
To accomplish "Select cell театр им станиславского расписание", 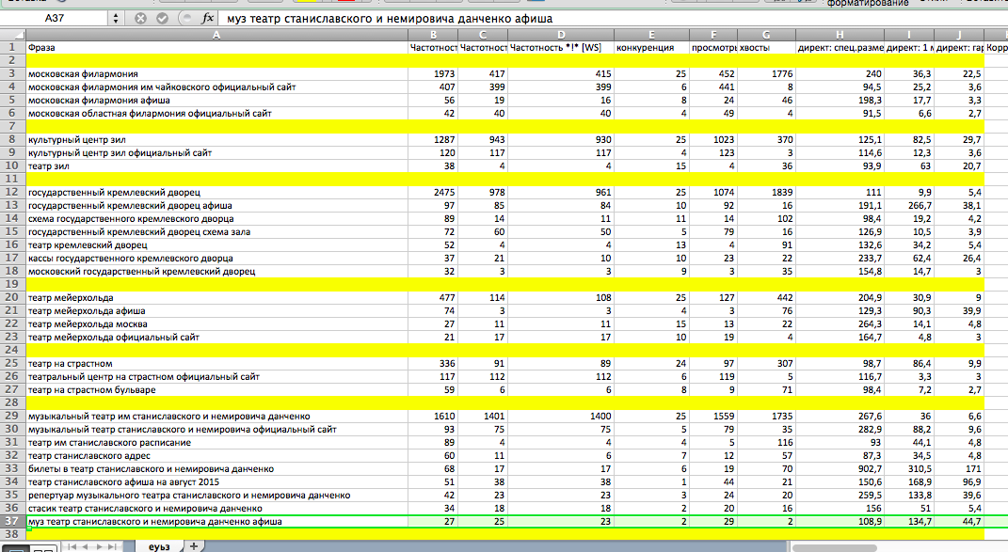I will click(216, 442).
